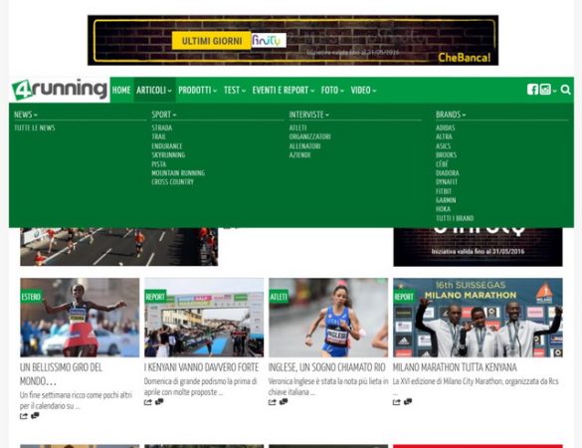Expand the Prodotti dropdown menu

click(x=197, y=91)
